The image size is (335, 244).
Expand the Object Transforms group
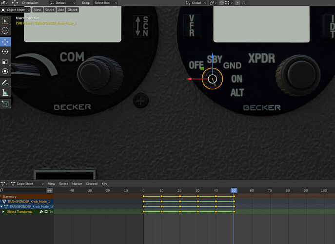click(3, 211)
